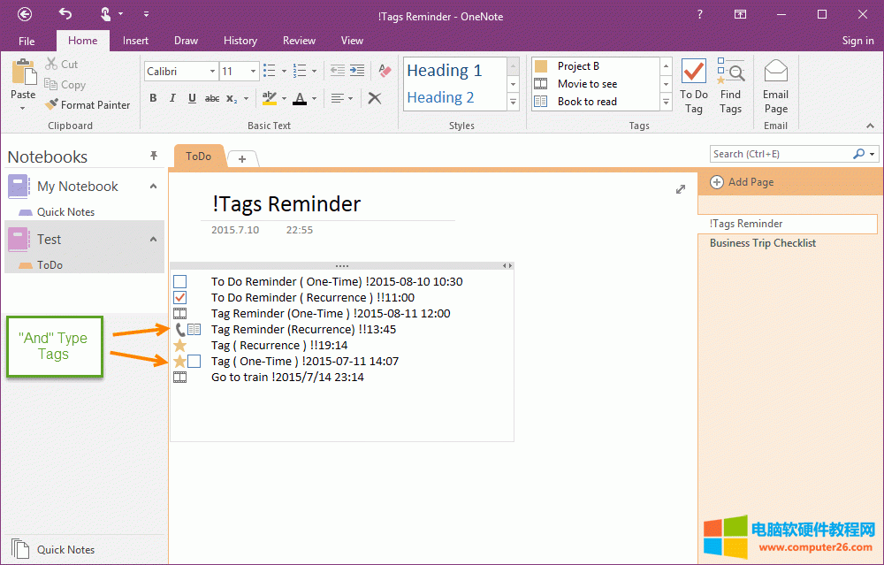Viewport: 884px width, 565px height.
Task: Open the Calibri font name dropdown
Action: click(x=212, y=72)
